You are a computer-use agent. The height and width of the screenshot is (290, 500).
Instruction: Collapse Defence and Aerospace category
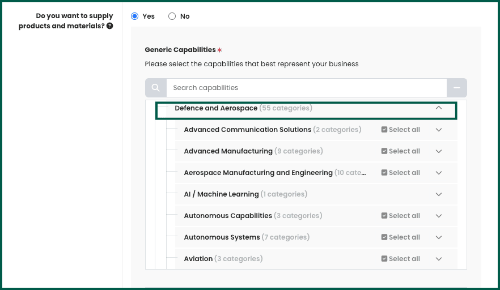click(438, 108)
